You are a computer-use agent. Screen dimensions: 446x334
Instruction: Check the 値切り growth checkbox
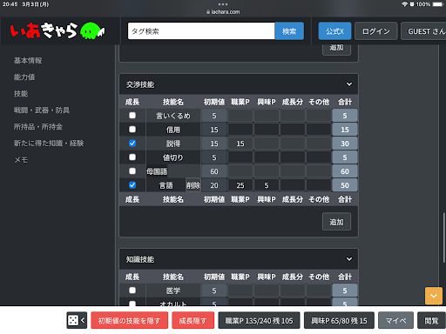click(x=132, y=157)
